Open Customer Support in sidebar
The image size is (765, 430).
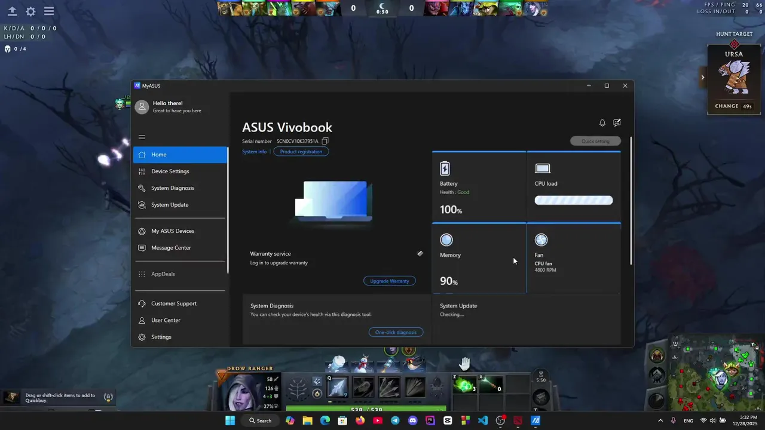coord(180,303)
